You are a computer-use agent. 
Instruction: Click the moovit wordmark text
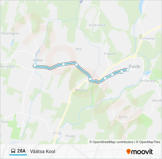pos(142,152)
